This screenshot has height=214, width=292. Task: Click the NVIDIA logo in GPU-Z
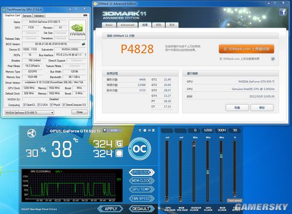pyautogui.click(x=77, y=30)
